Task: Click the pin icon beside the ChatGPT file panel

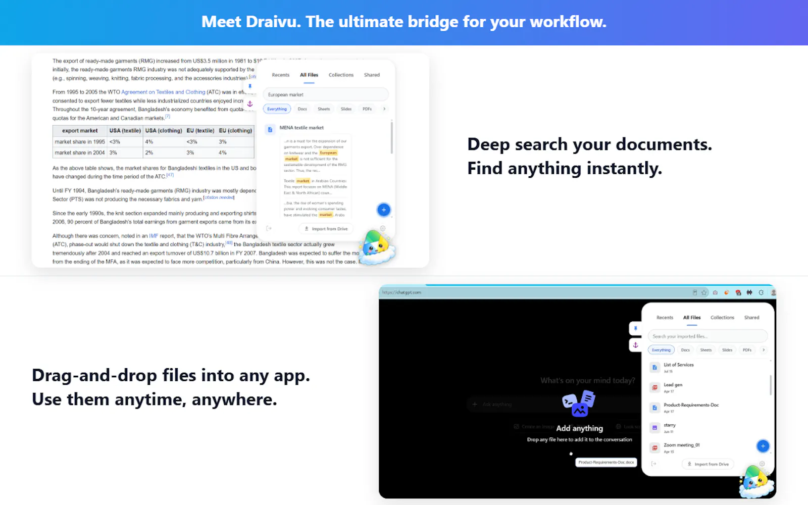Action: click(x=636, y=328)
